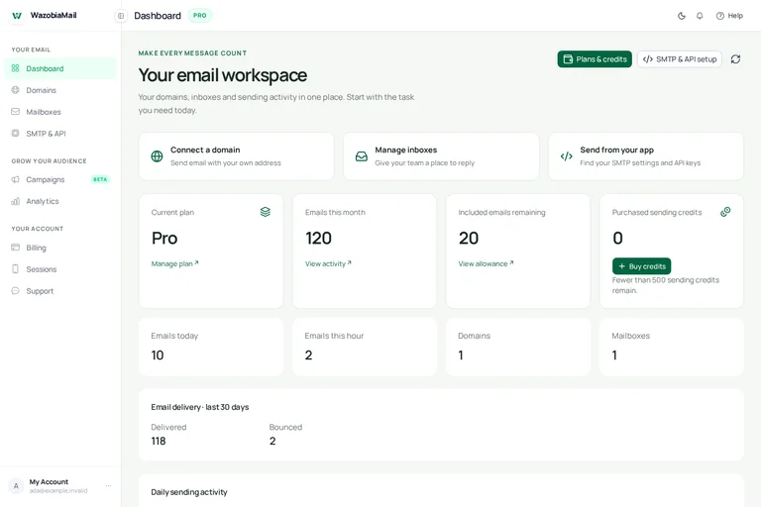The image size is (761, 507).
Task: Click the My Account avatar letter A
Action: coord(16,485)
